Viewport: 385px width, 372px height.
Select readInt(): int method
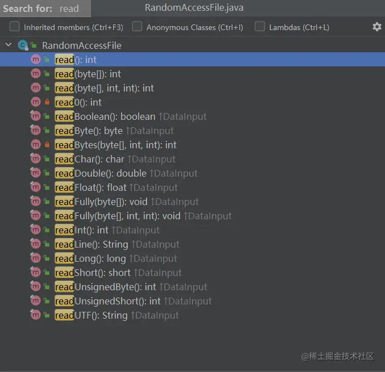107,230
